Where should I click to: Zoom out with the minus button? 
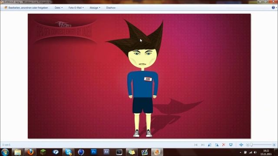248,145
